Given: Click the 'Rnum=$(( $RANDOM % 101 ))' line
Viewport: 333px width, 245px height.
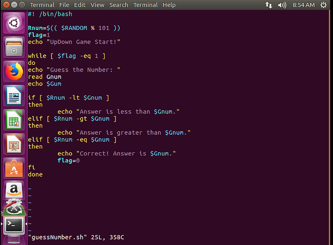Looking at the screenshot, I should pos(74,28).
